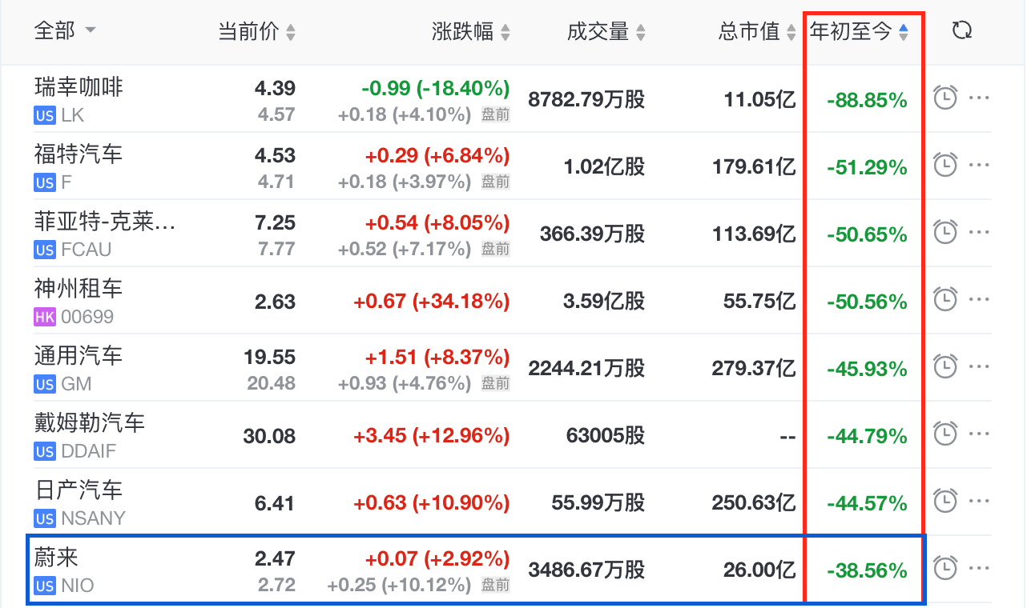This screenshot has height=608, width=1027.
Task: Open more options for 戴姆勒汽车 row
Action: click(x=980, y=434)
